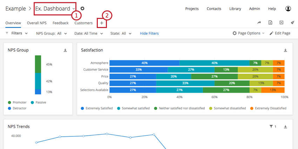Switch to the Overall NPS tab
298x149 pixels.
click(37, 23)
